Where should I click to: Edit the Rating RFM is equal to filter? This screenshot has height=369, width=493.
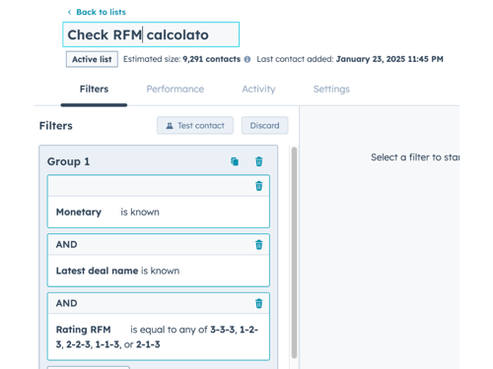point(159,337)
